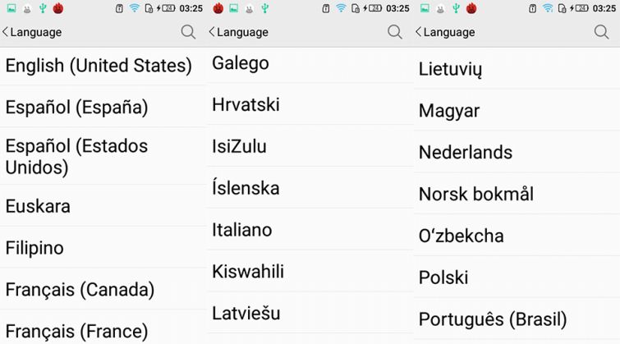
Task: Select Français (Canada) entry
Action: (x=103, y=289)
